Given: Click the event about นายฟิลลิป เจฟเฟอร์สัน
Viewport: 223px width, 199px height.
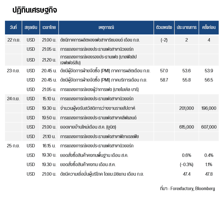Looking at the screenshot, I should (x=99, y=60).
